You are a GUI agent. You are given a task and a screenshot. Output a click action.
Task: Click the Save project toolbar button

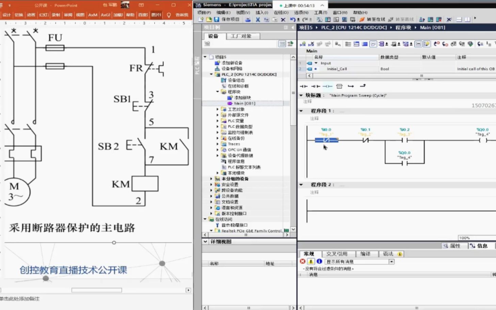click(225, 19)
